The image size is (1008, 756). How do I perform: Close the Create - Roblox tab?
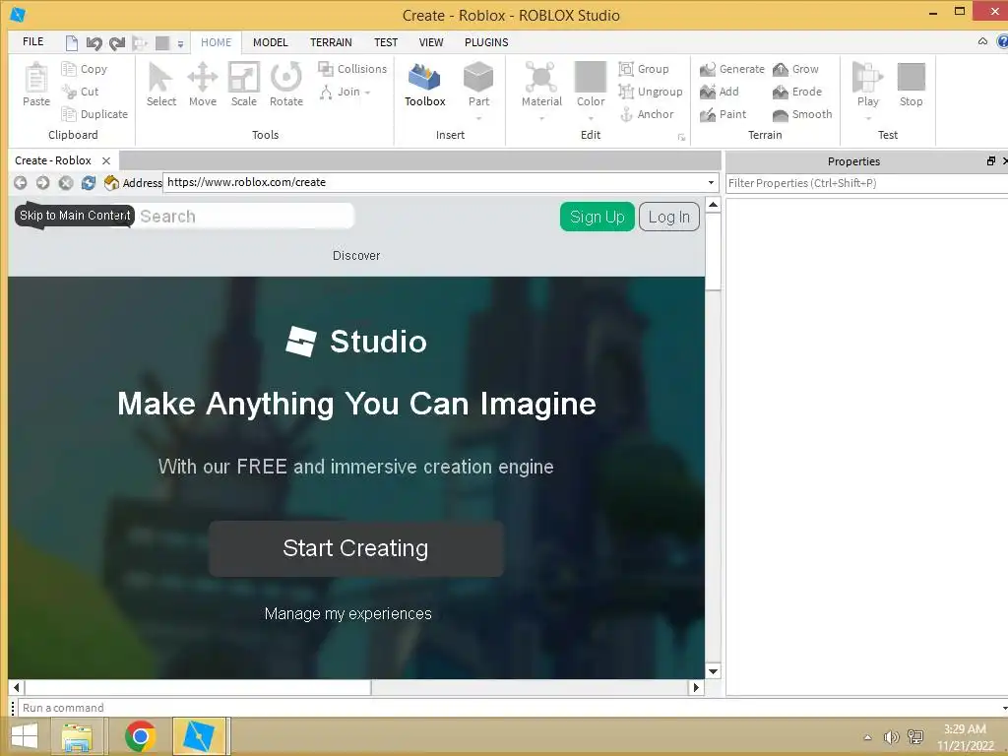[x=106, y=160]
